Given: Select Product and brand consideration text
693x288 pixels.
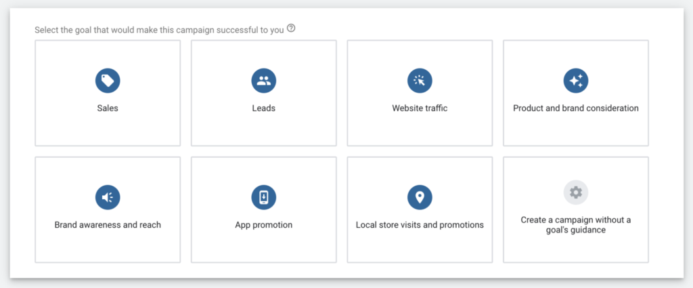Looking at the screenshot, I should 575,108.
